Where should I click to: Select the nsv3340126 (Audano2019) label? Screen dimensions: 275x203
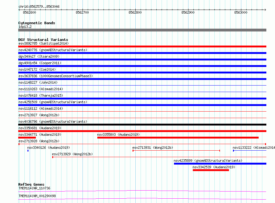[x=49, y=148]
